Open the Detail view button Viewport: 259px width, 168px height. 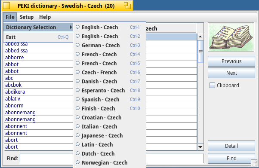tap(231, 146)
